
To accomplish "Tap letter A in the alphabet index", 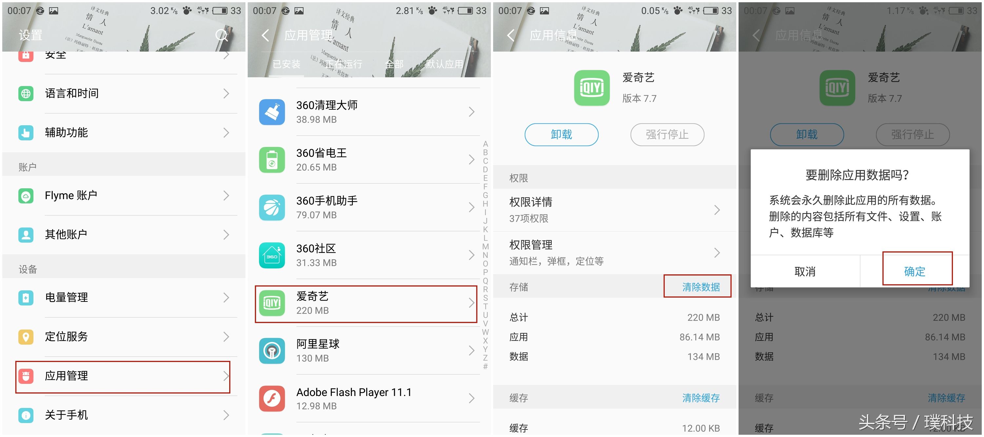I will click(485, 144).
